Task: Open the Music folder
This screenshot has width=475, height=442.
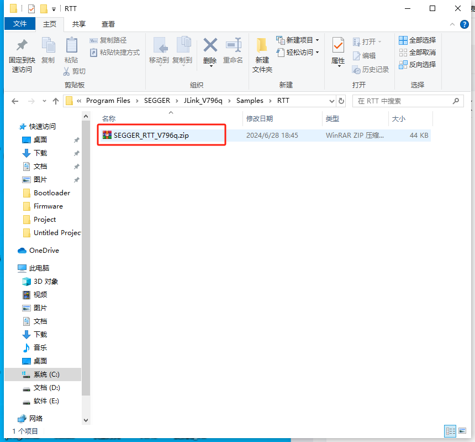Action: click(40, 348)
